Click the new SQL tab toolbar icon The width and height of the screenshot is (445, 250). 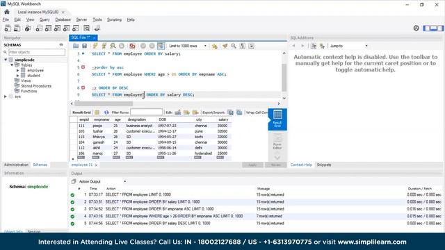pos(8,28)
